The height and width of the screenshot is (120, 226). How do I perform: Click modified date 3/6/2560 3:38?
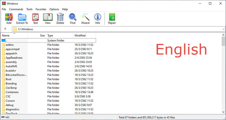(83, 96)
